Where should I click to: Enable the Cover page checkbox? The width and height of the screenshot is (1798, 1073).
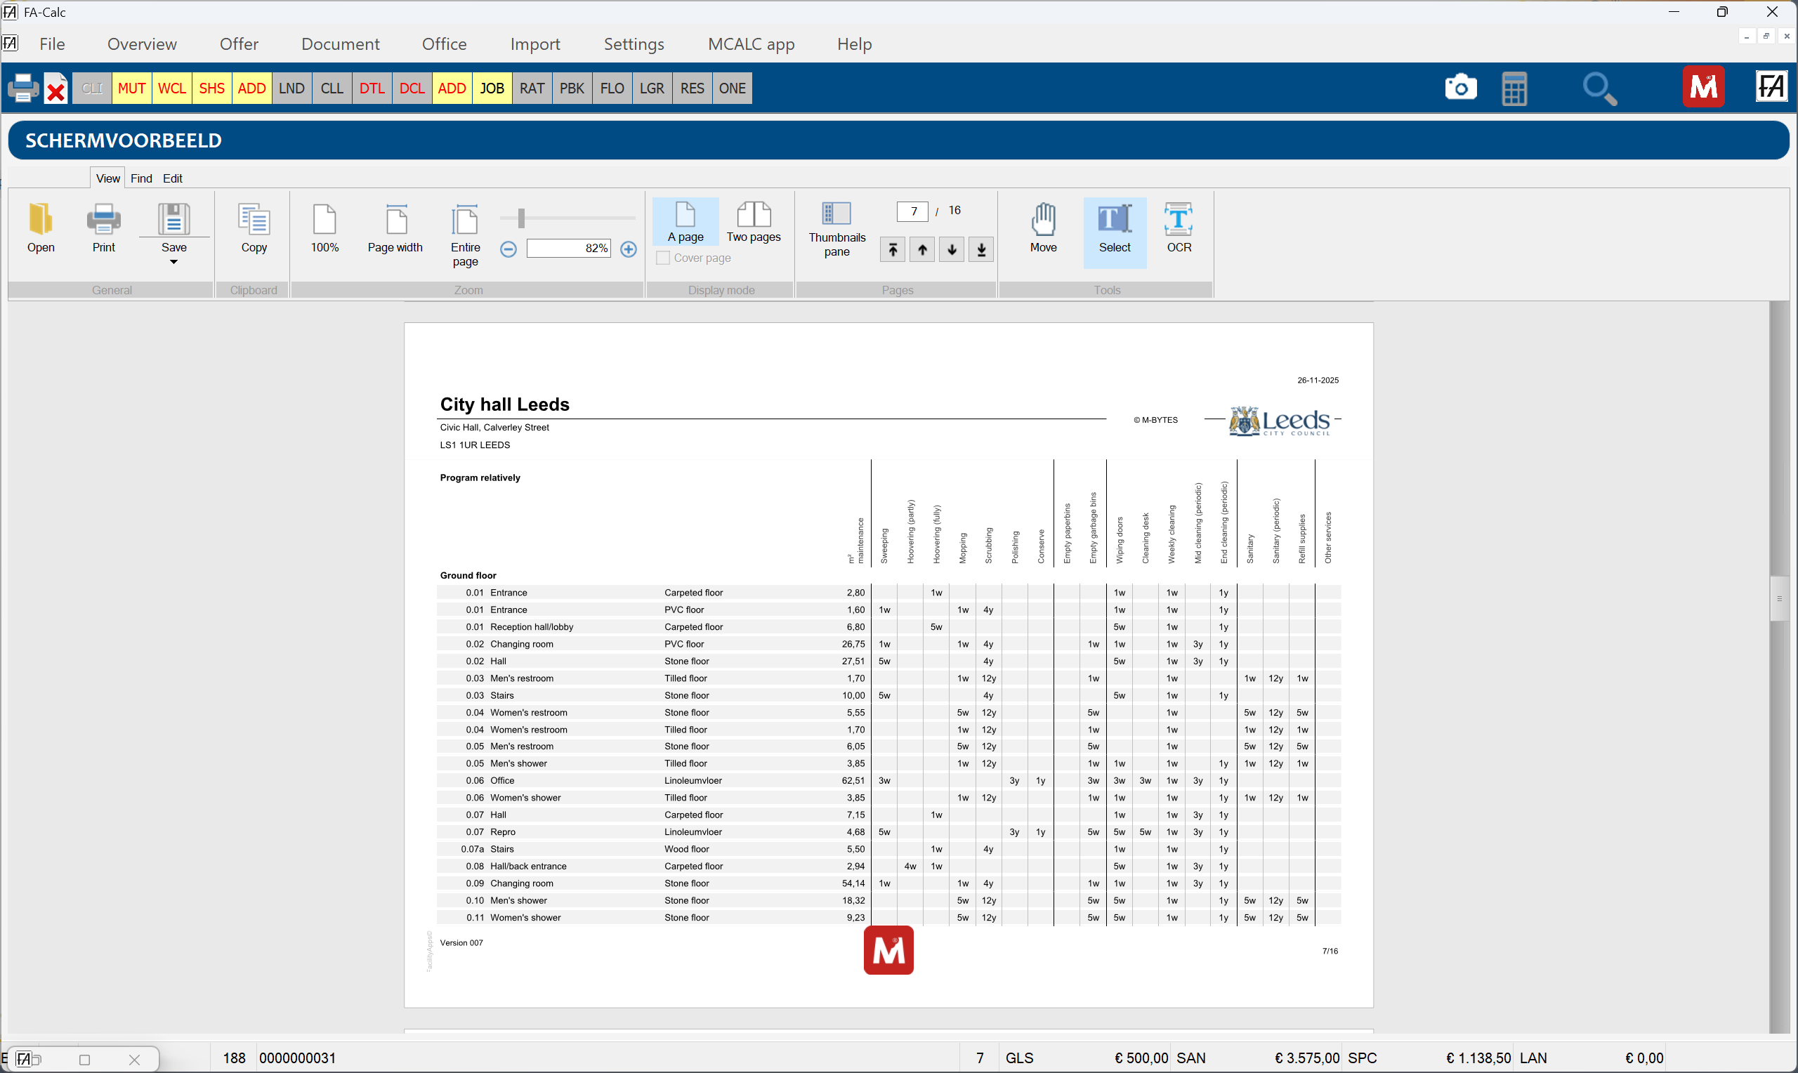[662, 258]
